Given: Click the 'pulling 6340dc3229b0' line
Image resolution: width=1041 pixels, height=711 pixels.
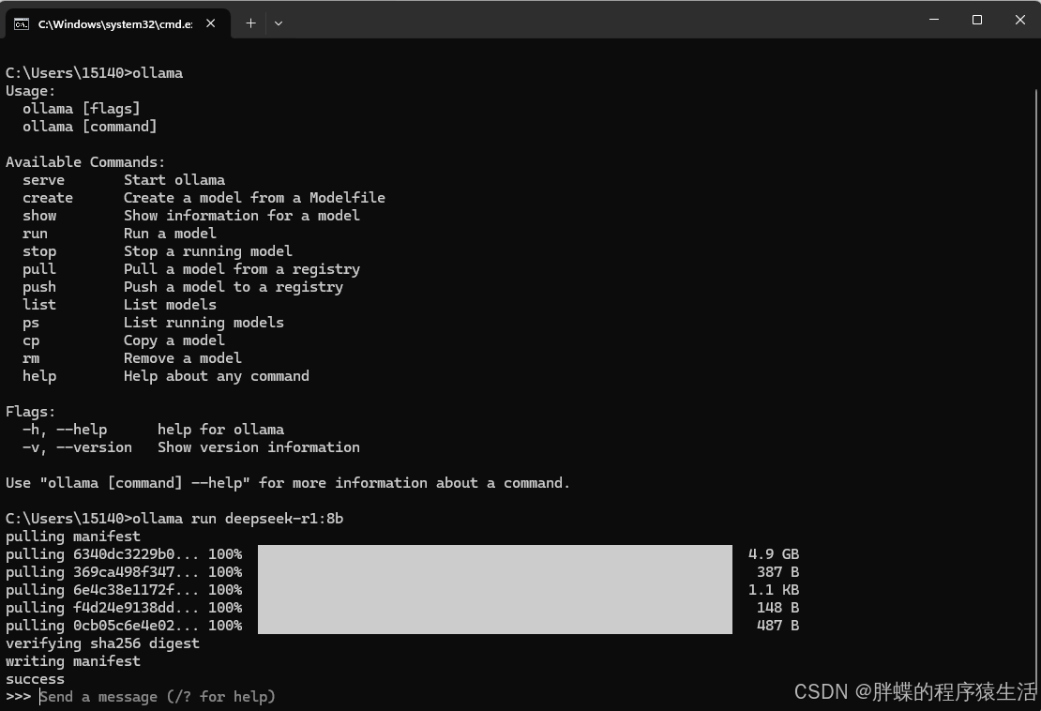Looking at the screenshot, I should click(124, 554).
